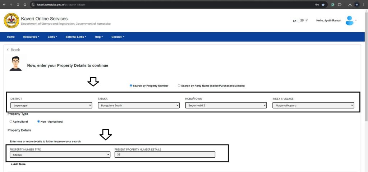Select Search by Party Name radio button
Image resolution: width=368 pixels, height=172 pixels.
(x=179, y=86)
